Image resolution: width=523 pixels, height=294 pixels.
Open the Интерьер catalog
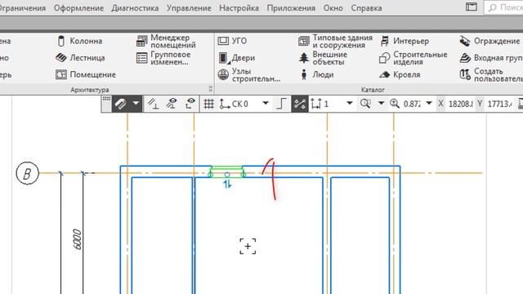tap(405, 41)
